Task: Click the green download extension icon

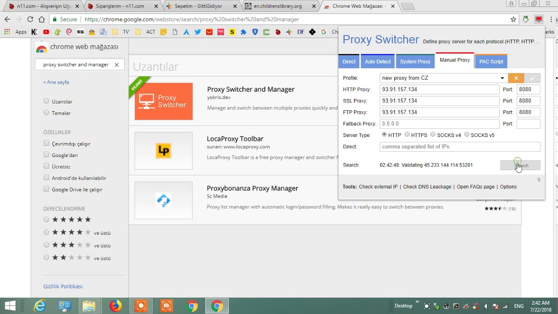Action: tap(526, 19)
